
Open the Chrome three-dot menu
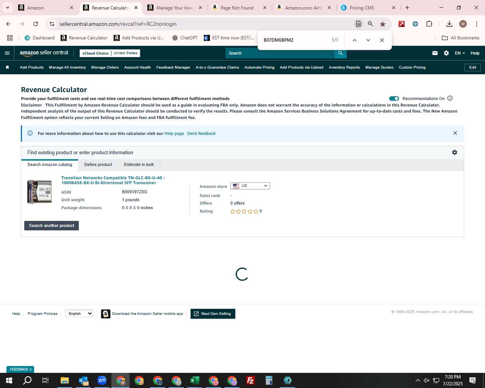click(476, 24)
